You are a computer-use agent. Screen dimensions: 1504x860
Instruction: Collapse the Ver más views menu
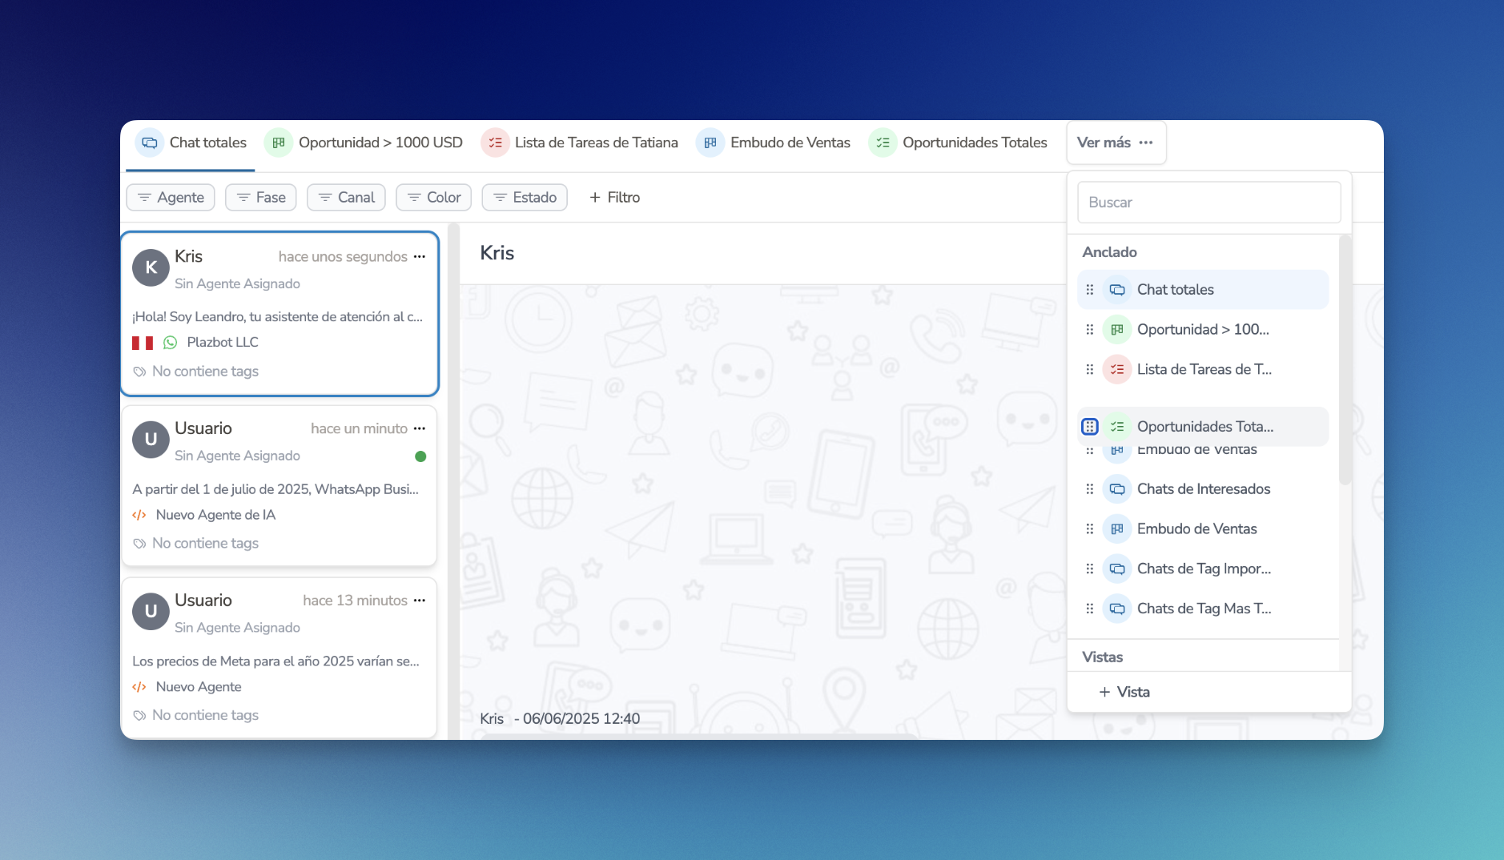(x=1116, y=143)
